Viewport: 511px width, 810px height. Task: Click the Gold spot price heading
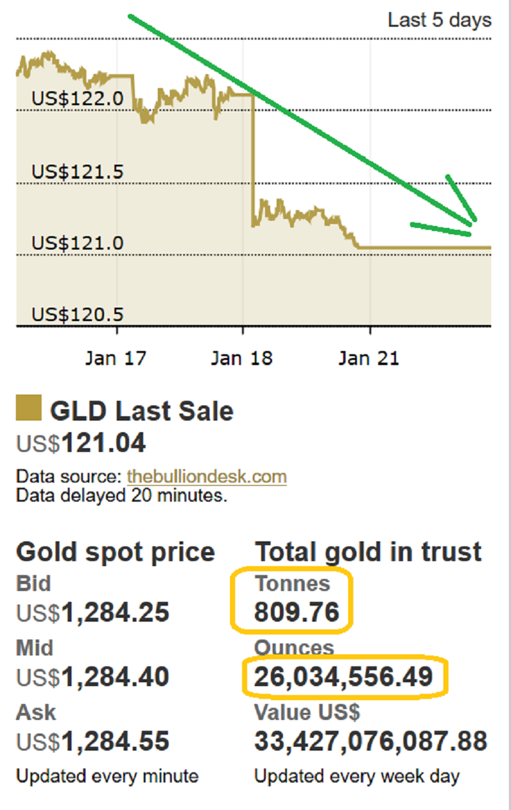(x=116, y=551)
